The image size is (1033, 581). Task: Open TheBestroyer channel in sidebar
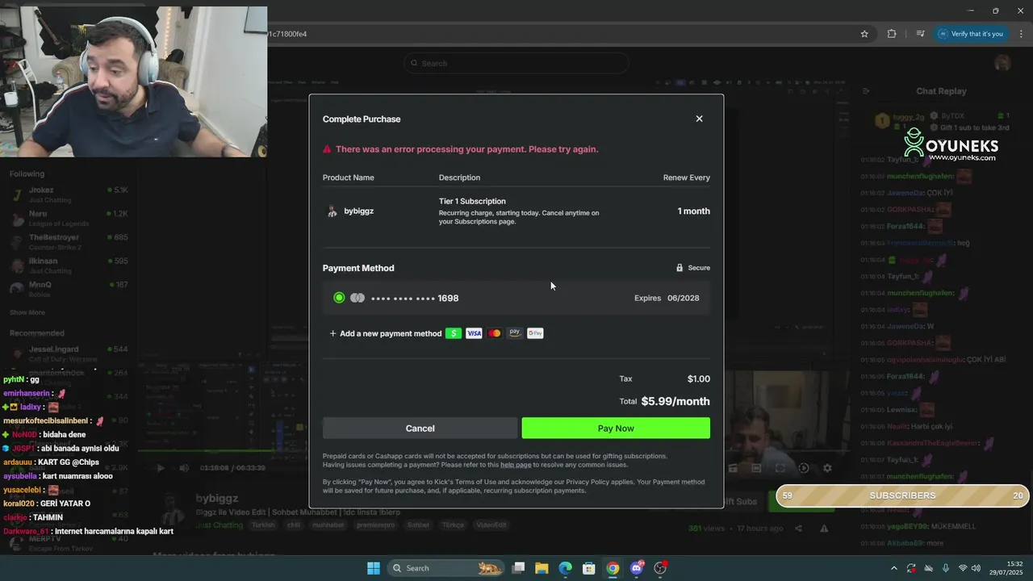[x=69, y=242]
